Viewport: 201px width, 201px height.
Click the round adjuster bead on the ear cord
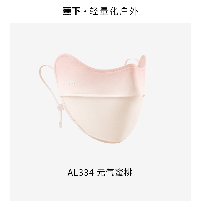tap(60, 107)
